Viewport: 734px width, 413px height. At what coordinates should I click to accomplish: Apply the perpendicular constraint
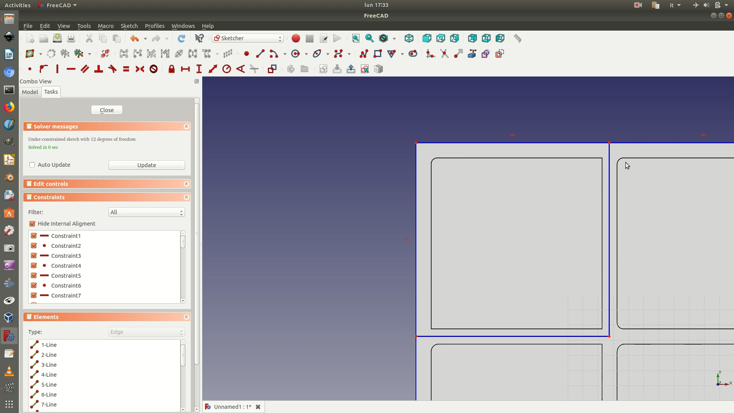click(99, 69)
